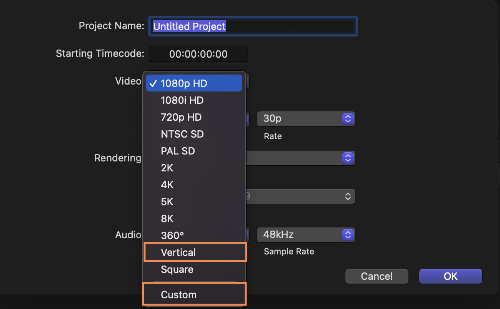Confirm with the OK button
Screen dimensions: 500x309
[450, 276]
